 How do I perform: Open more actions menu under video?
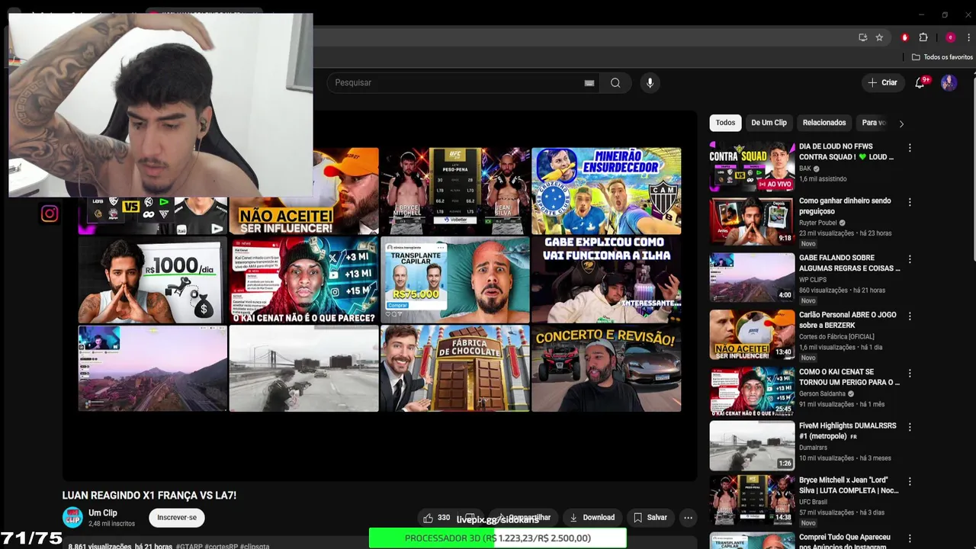coord(688,518)
